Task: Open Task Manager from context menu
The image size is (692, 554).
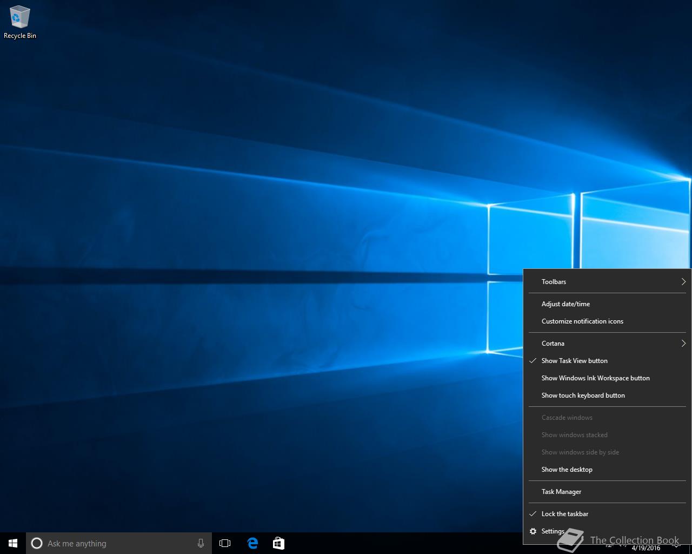Action: (x=607, y=491)
